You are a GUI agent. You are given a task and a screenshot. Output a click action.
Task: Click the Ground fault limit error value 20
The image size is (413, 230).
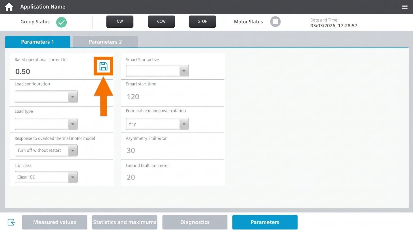[x=131, y=177]
